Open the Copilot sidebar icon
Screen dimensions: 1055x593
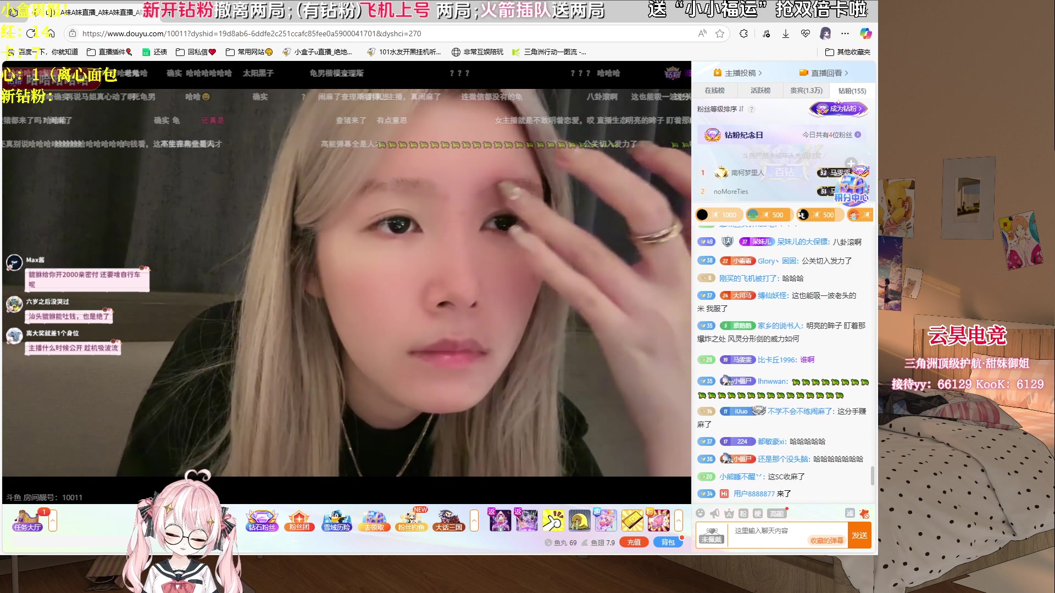[866, 33]
